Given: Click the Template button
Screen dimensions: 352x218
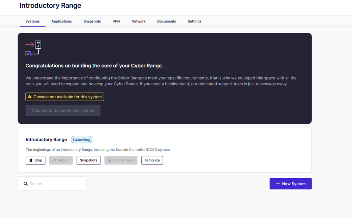Looking at the screenshot, I should [x=152, y=160].
